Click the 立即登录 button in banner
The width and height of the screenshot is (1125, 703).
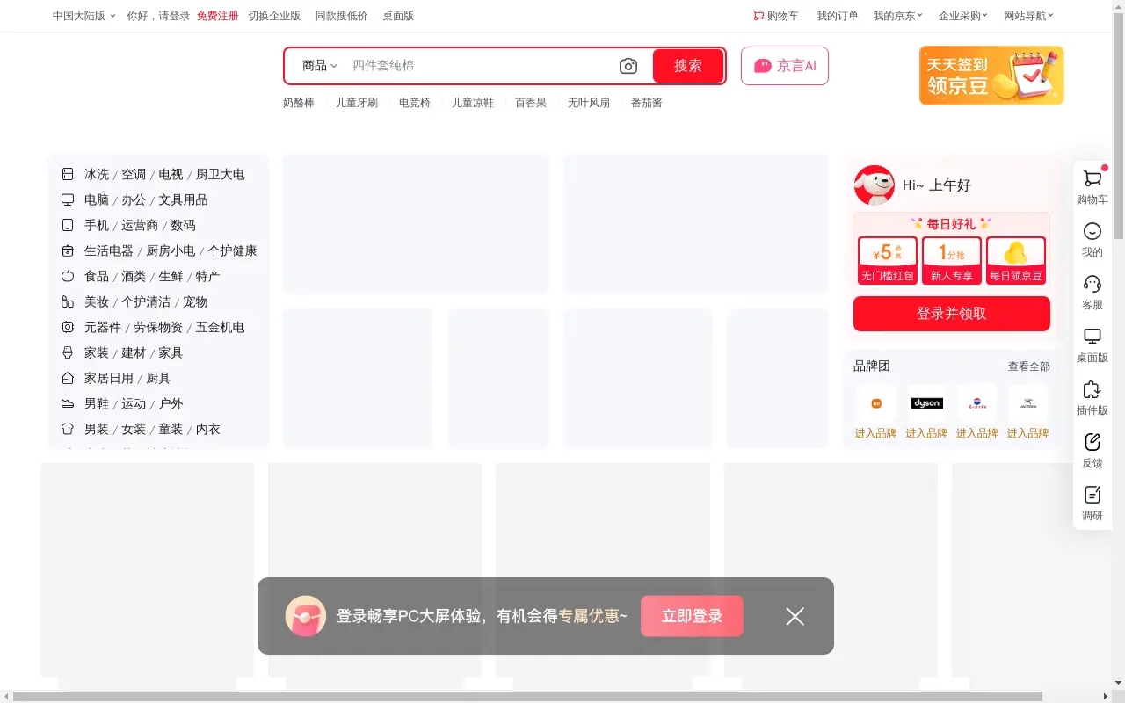pyautogui.click(x=692, y=616)
